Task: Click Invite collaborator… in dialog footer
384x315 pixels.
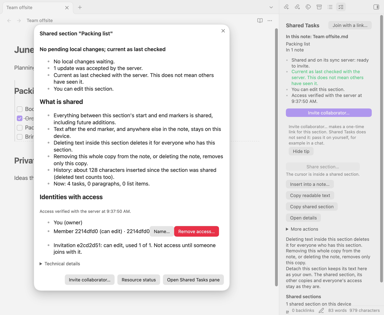Action: click(x=90, y=280)
